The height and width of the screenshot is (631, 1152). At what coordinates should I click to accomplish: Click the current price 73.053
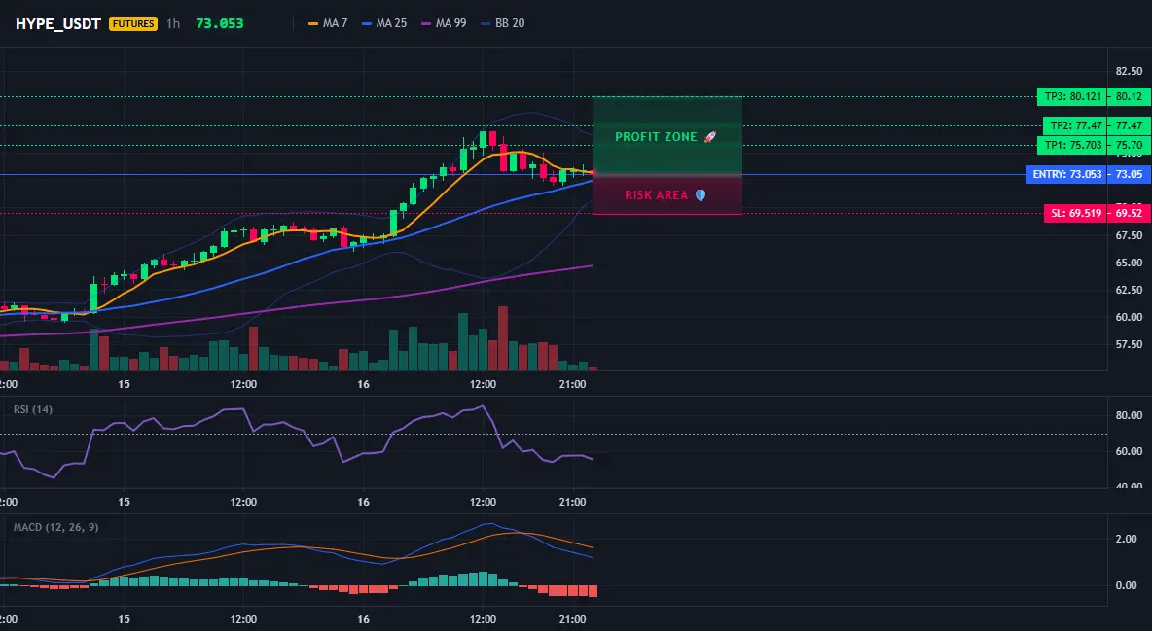coord(220,23)
